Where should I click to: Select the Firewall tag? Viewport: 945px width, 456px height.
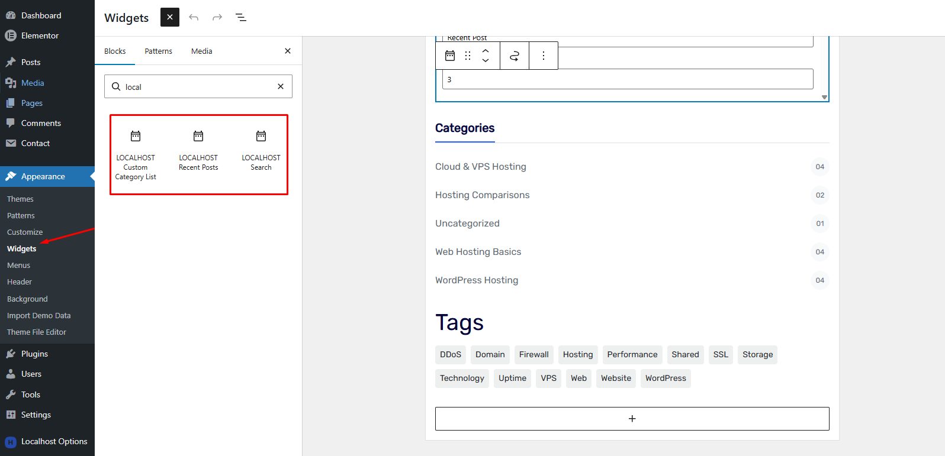[533, 355]
